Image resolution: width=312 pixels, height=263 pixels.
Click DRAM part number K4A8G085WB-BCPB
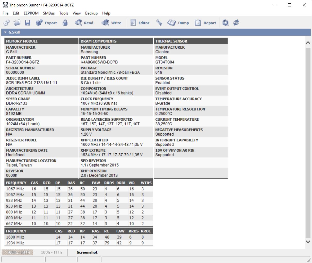[x=99, y=62]
